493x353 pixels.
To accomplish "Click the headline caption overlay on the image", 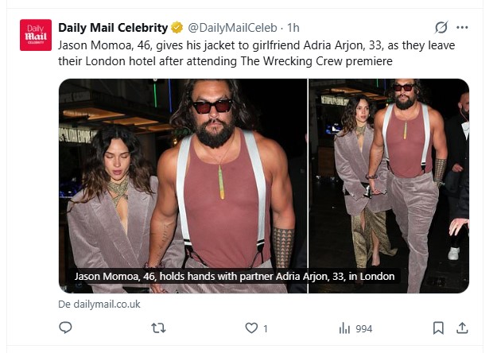I will pos(235,277).
